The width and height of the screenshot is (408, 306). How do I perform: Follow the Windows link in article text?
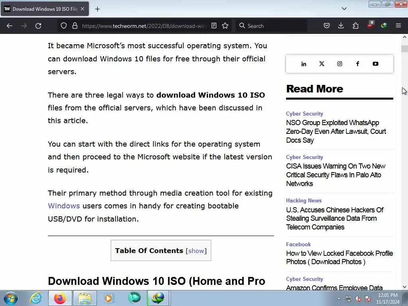tap(64, 206)
